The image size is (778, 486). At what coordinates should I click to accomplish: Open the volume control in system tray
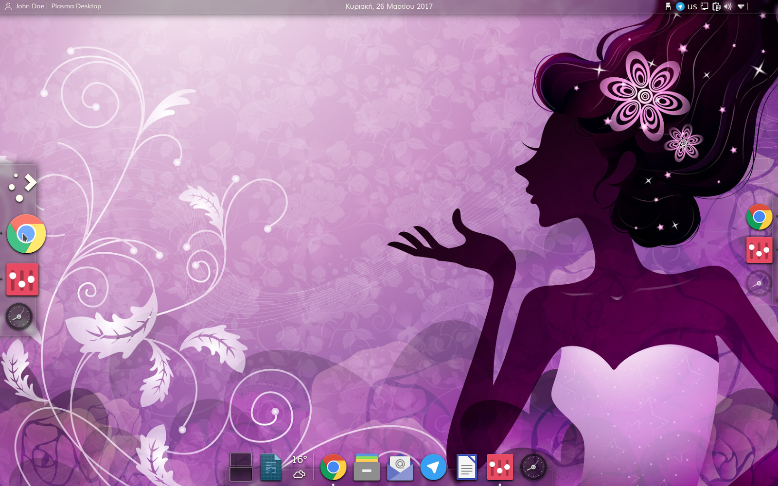coord(728,6)
